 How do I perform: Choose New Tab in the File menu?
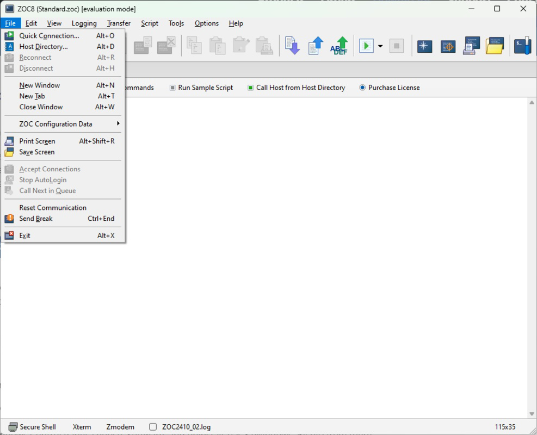pyautogui.click(x=63, y=96)
